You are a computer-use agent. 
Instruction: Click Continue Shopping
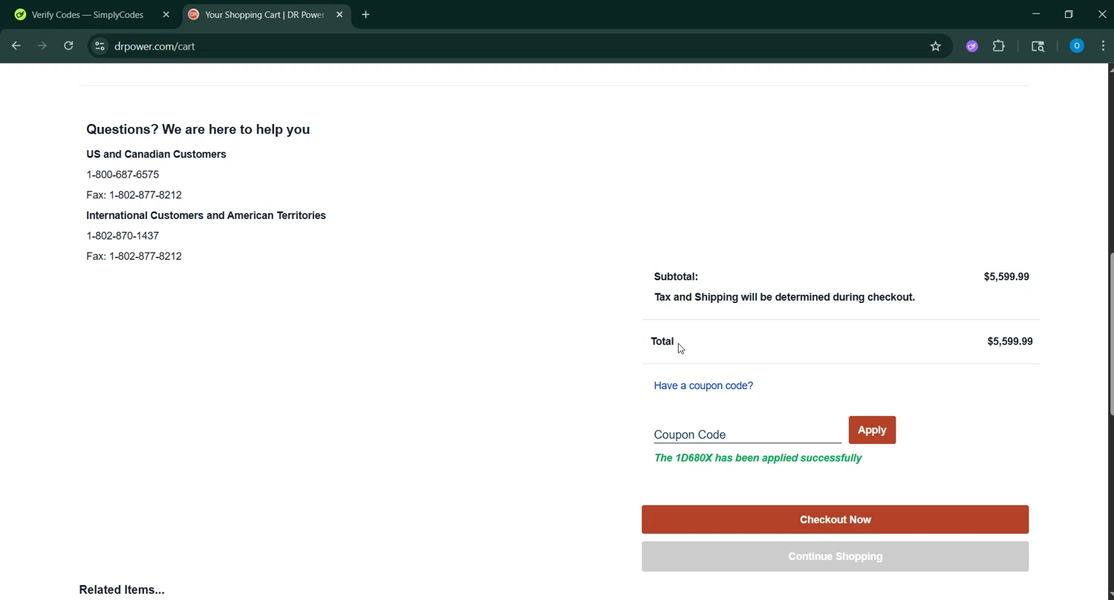pos(835,557)
